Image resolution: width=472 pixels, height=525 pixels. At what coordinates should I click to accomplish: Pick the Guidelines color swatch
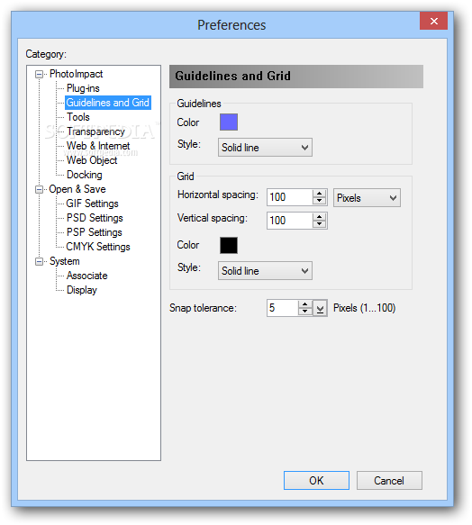pyautogui.click(x=229, y=122)
